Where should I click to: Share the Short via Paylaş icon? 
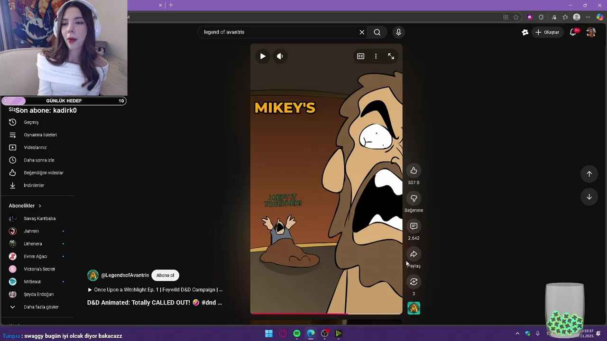(x=414, y=254)
